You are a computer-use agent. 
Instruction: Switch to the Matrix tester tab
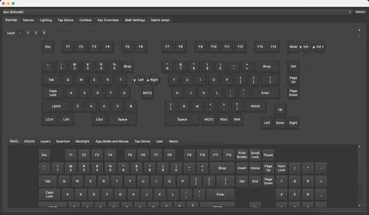tap(160, 20)
